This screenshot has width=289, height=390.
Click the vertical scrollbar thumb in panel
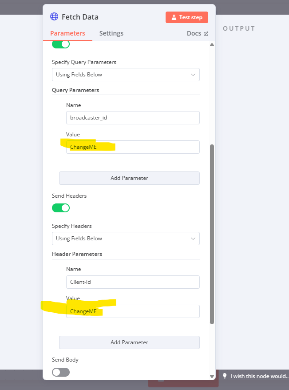point(212,234)
